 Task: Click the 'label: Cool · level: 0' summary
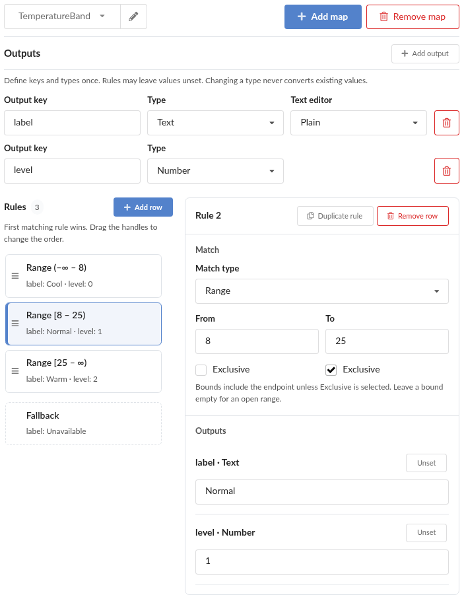click(x=59, y=284)
